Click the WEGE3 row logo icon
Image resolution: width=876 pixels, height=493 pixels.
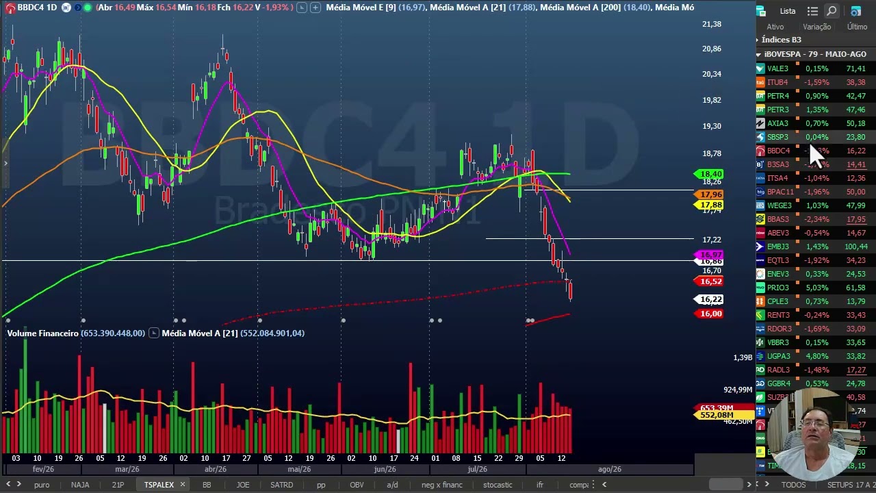760,205
